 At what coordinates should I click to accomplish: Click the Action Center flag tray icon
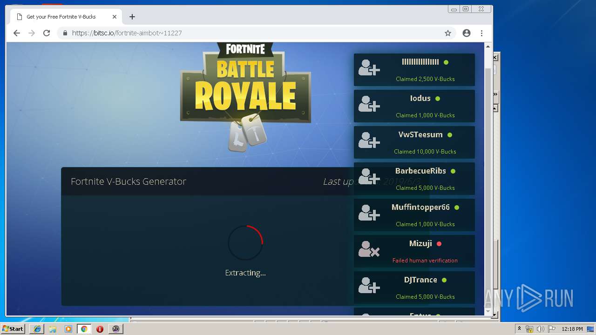point(552,329)
